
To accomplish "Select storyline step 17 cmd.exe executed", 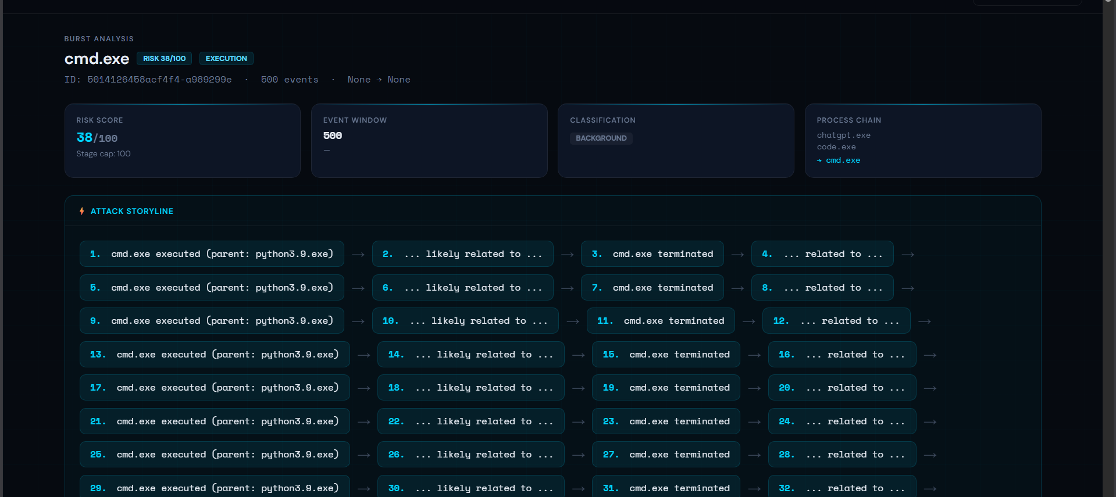I will click(x=215, y=388).
